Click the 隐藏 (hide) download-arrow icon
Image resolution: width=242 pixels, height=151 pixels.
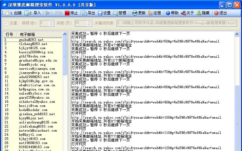coord(199,13)
